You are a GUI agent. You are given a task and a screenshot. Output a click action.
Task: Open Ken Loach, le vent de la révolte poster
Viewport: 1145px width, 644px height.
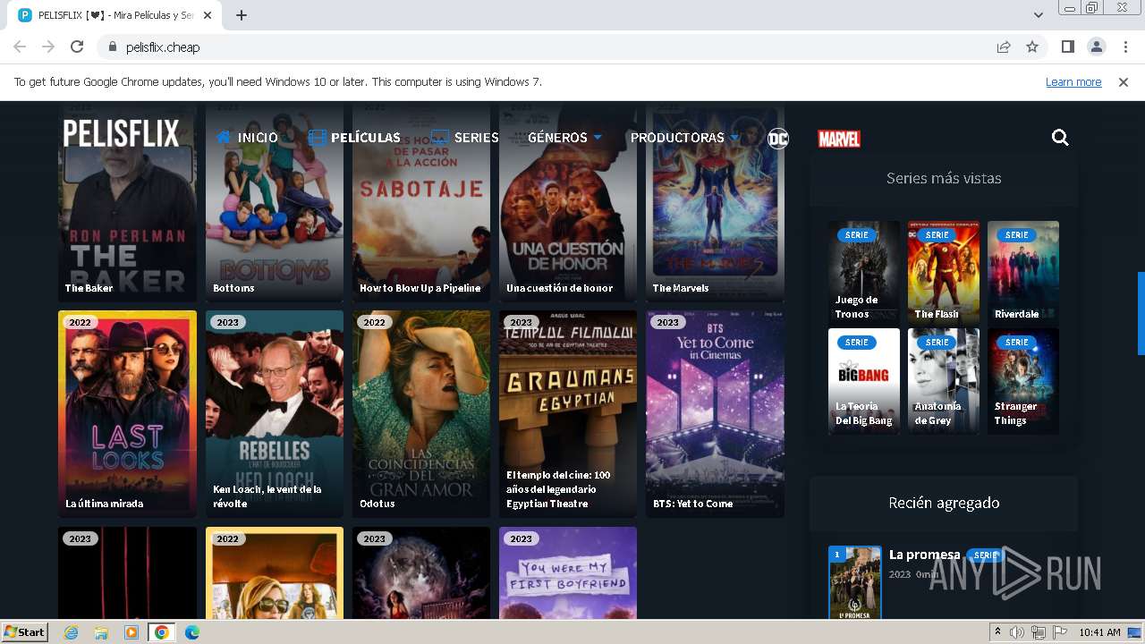pyautogui.click(x=275, y=414)
